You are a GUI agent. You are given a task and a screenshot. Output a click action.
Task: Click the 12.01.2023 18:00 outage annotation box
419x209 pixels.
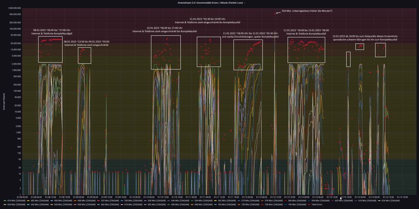pos(306,50)
